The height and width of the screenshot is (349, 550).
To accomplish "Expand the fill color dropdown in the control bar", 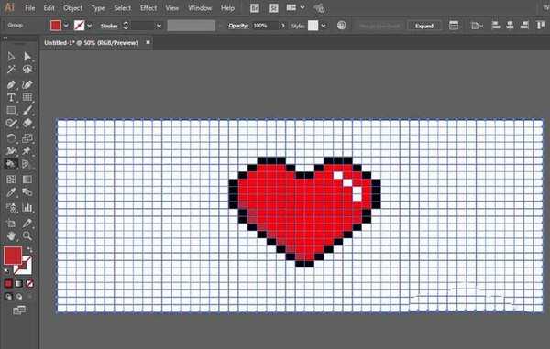I will pos(66,26).
